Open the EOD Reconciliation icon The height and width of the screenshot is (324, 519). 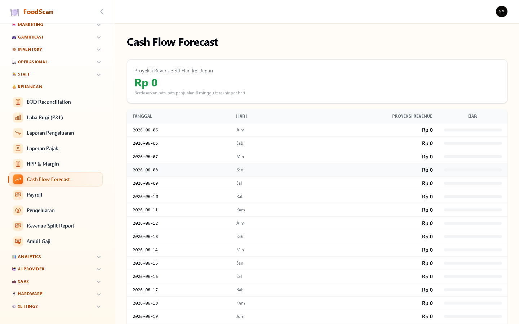18,102
